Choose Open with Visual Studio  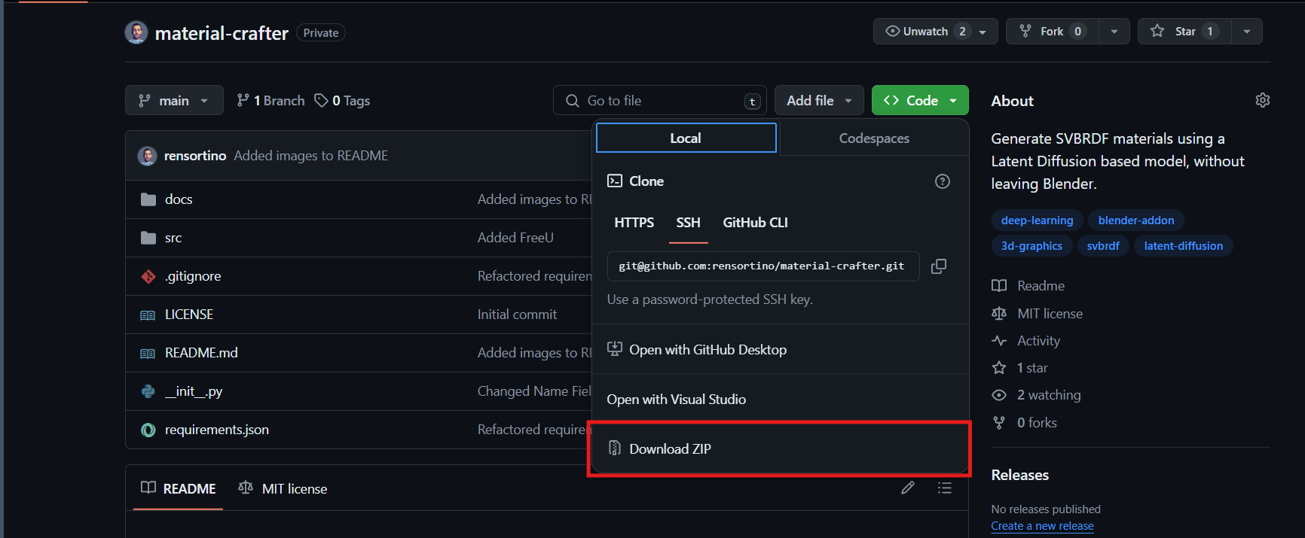click(x=780, y=399)
